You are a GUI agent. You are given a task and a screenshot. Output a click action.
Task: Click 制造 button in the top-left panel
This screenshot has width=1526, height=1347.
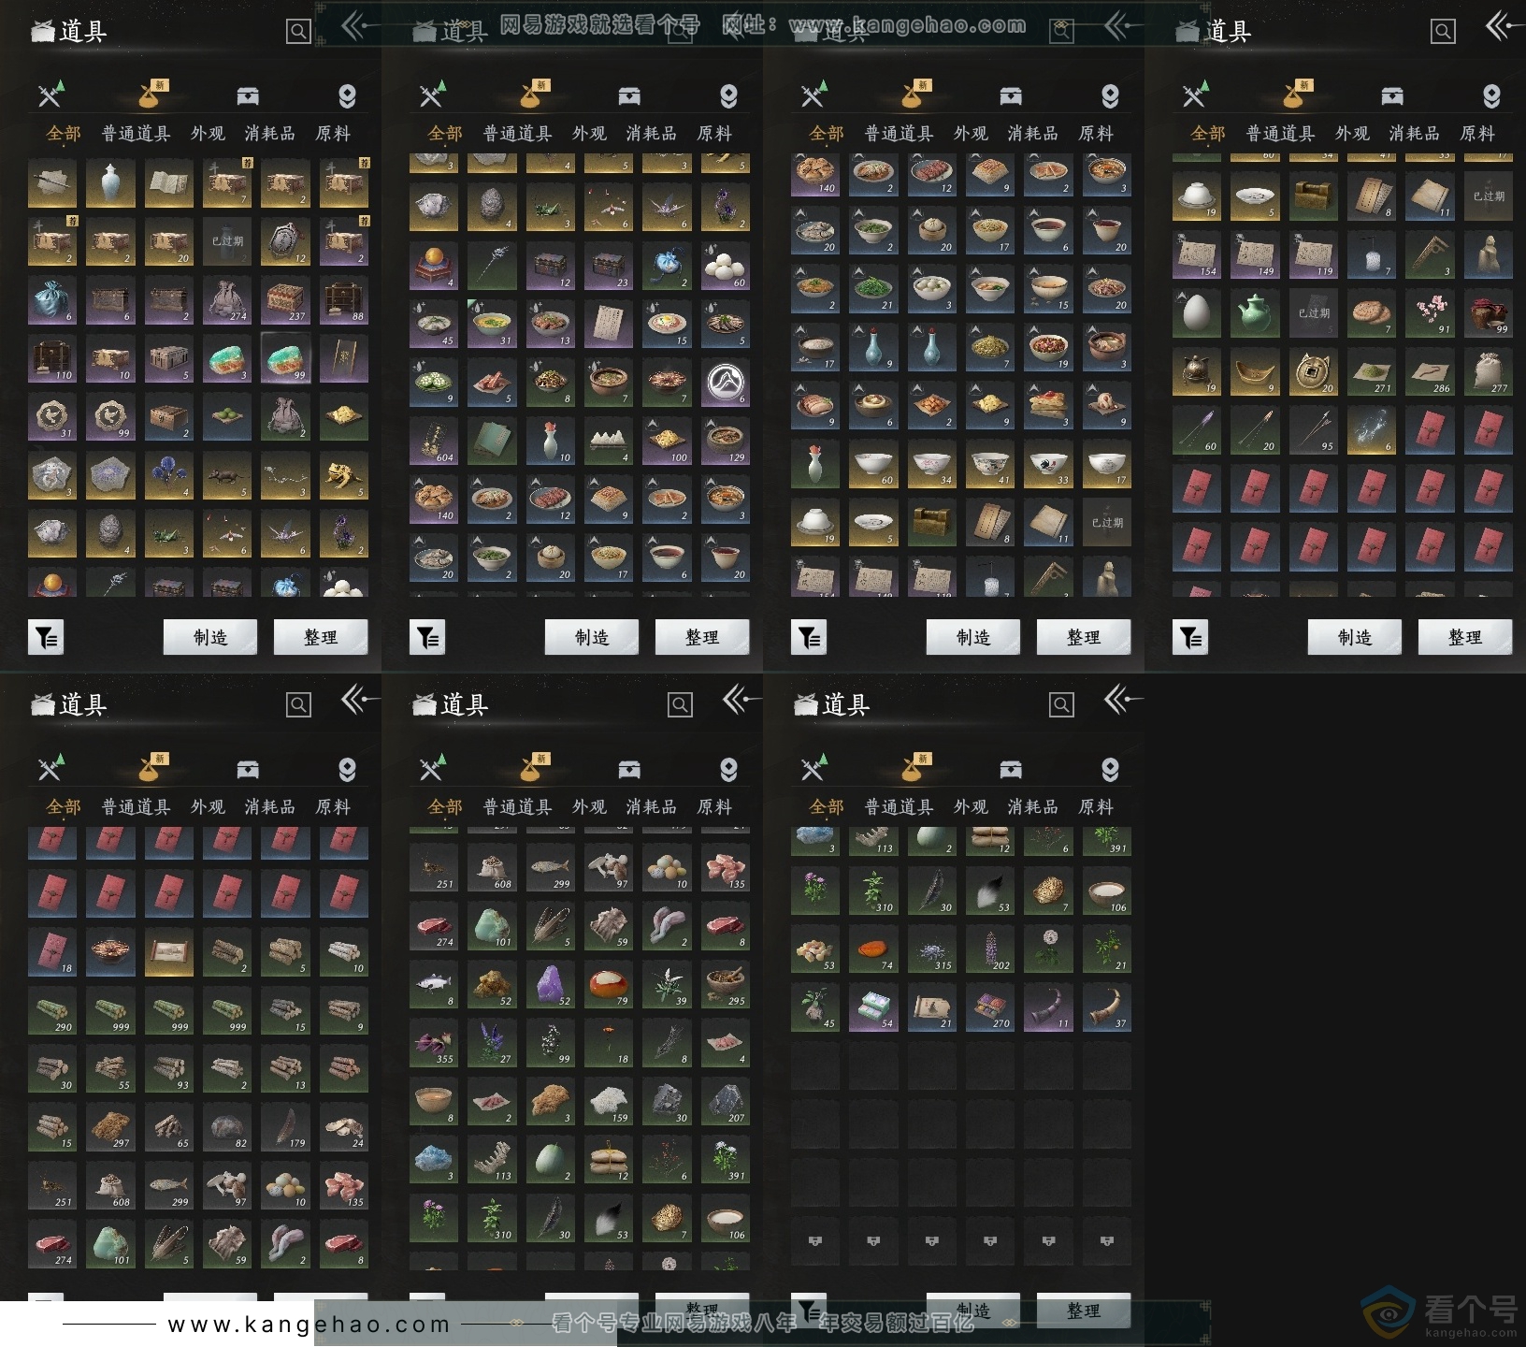click(x=210, y=637)
